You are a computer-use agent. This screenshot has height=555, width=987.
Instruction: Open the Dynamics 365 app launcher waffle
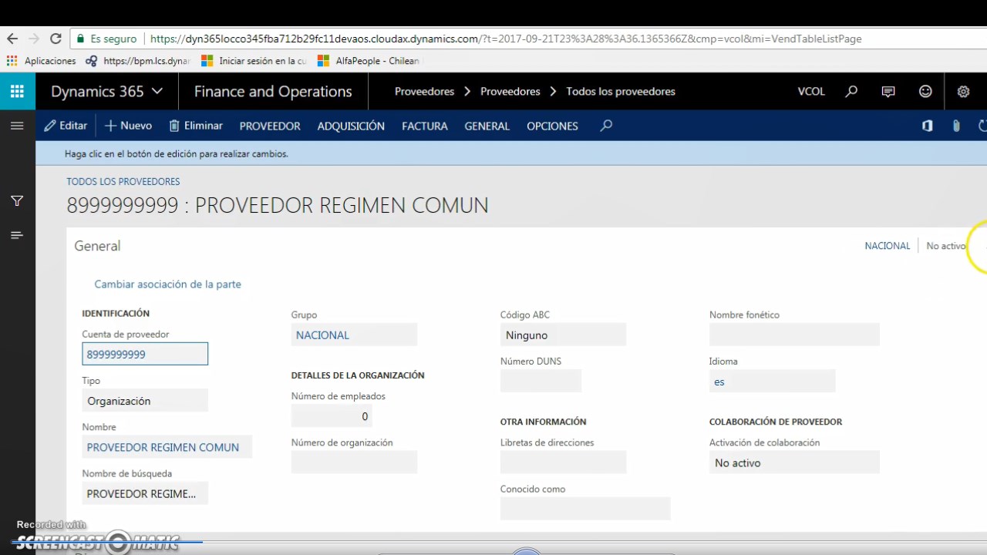click(x=17, y=91)
